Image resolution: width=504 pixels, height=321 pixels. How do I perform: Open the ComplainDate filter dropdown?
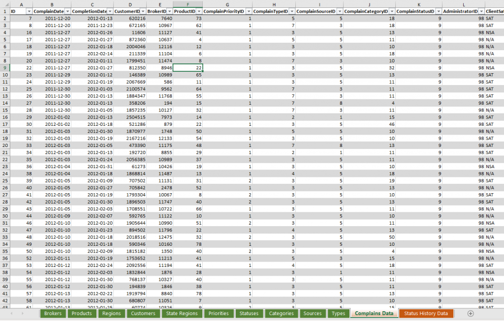[x=67, y=11]
